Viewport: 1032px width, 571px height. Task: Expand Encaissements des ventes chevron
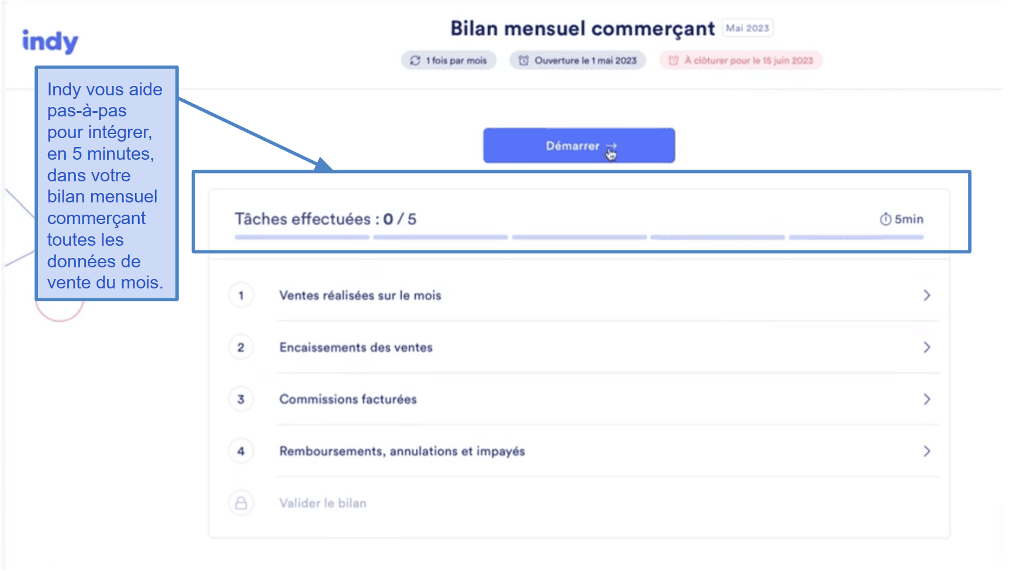pyautogui.click(x=927, y=348)
